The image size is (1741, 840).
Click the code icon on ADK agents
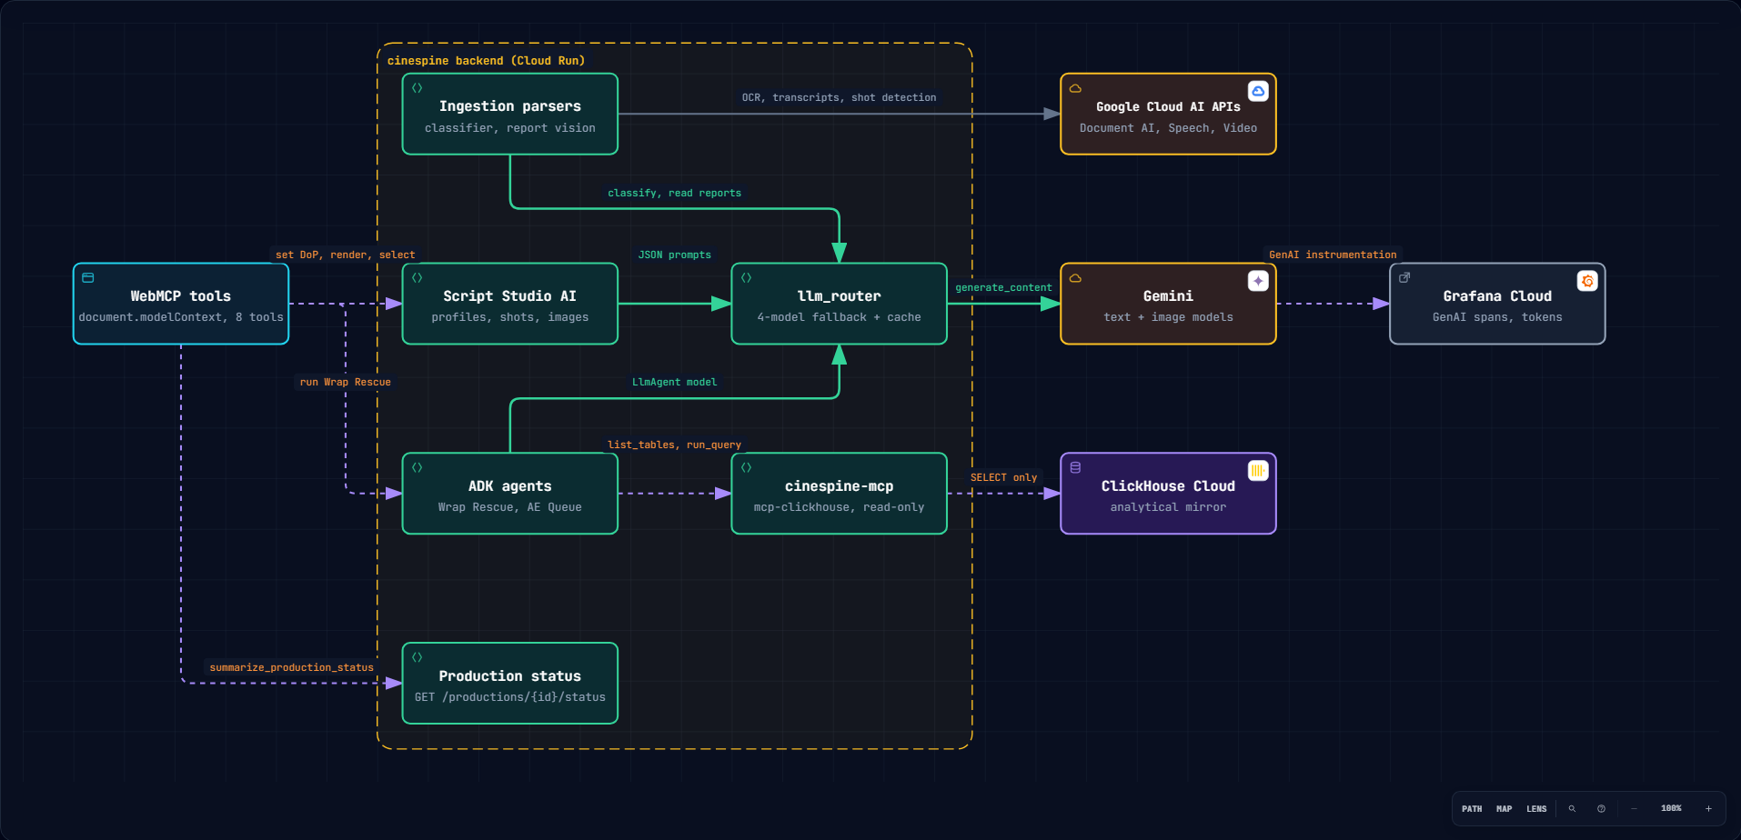[x=417, y=467]
